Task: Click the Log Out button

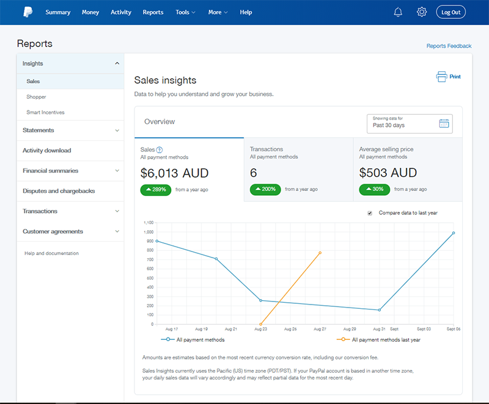Action: pyautogui.click(x=450, y=12)
